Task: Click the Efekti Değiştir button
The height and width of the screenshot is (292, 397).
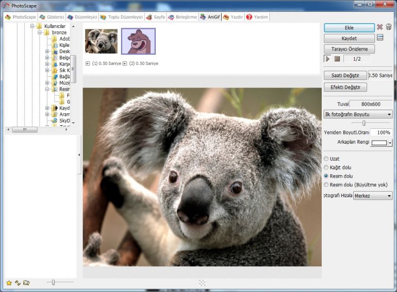Action: [x=345, y=87]
